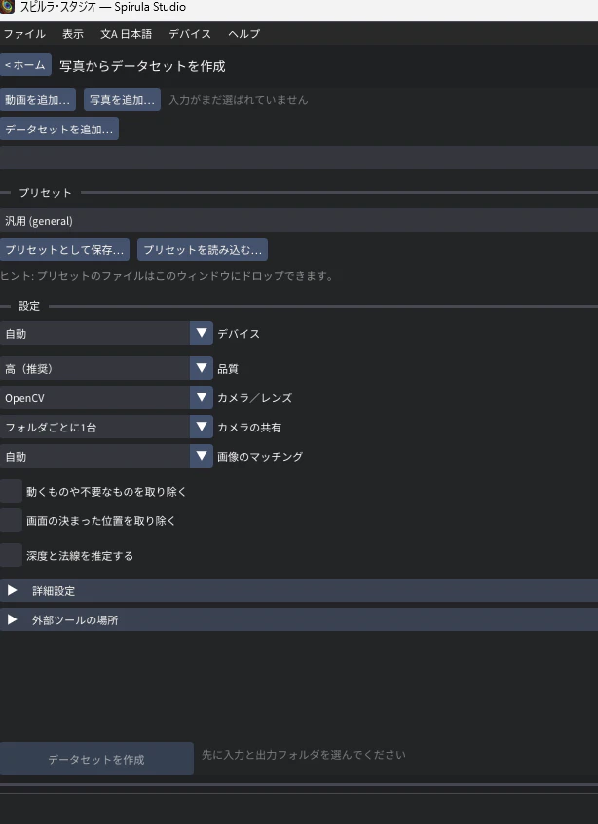Click the 先に入力と出力フォルダを選んでください message
The width and height of the screenshot is (598, 824).
pos(304,755)
